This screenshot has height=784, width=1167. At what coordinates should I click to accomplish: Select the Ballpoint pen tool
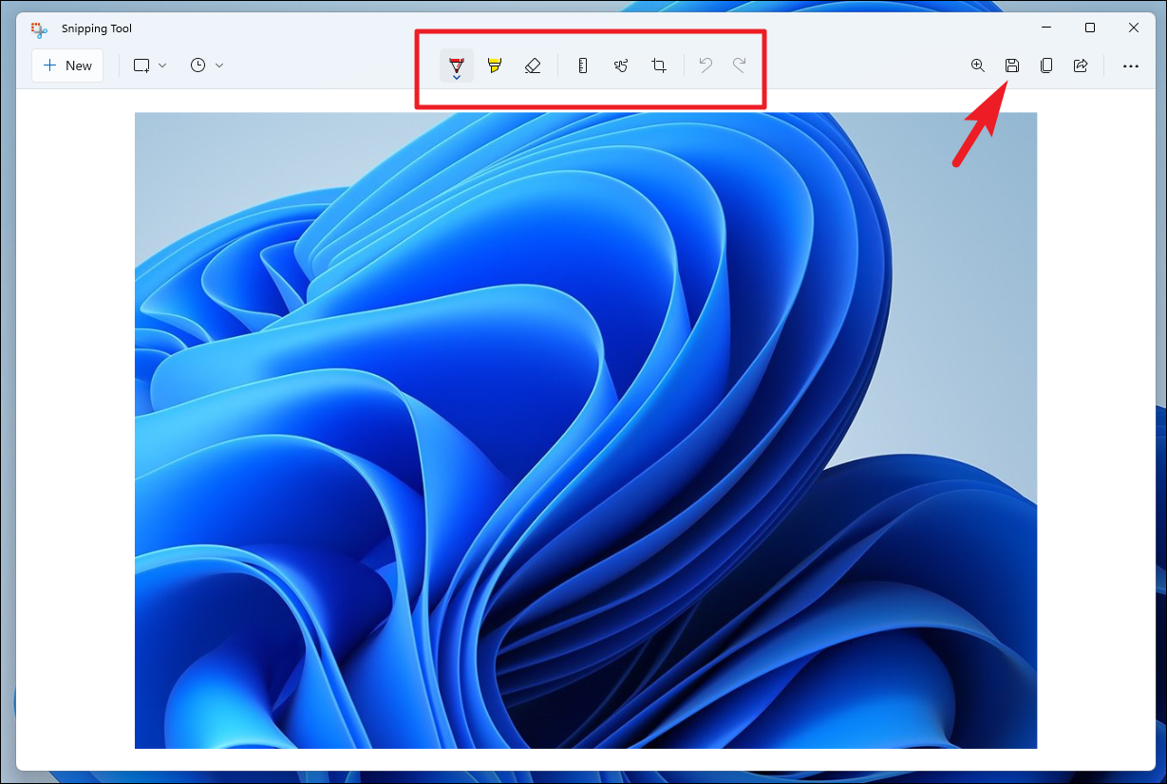[457, 65]
